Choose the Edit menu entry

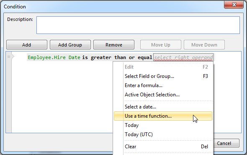click(x=163, y=67)
